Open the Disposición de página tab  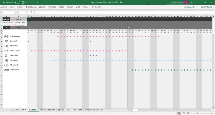pyautogui.click(x=35, y=7)
